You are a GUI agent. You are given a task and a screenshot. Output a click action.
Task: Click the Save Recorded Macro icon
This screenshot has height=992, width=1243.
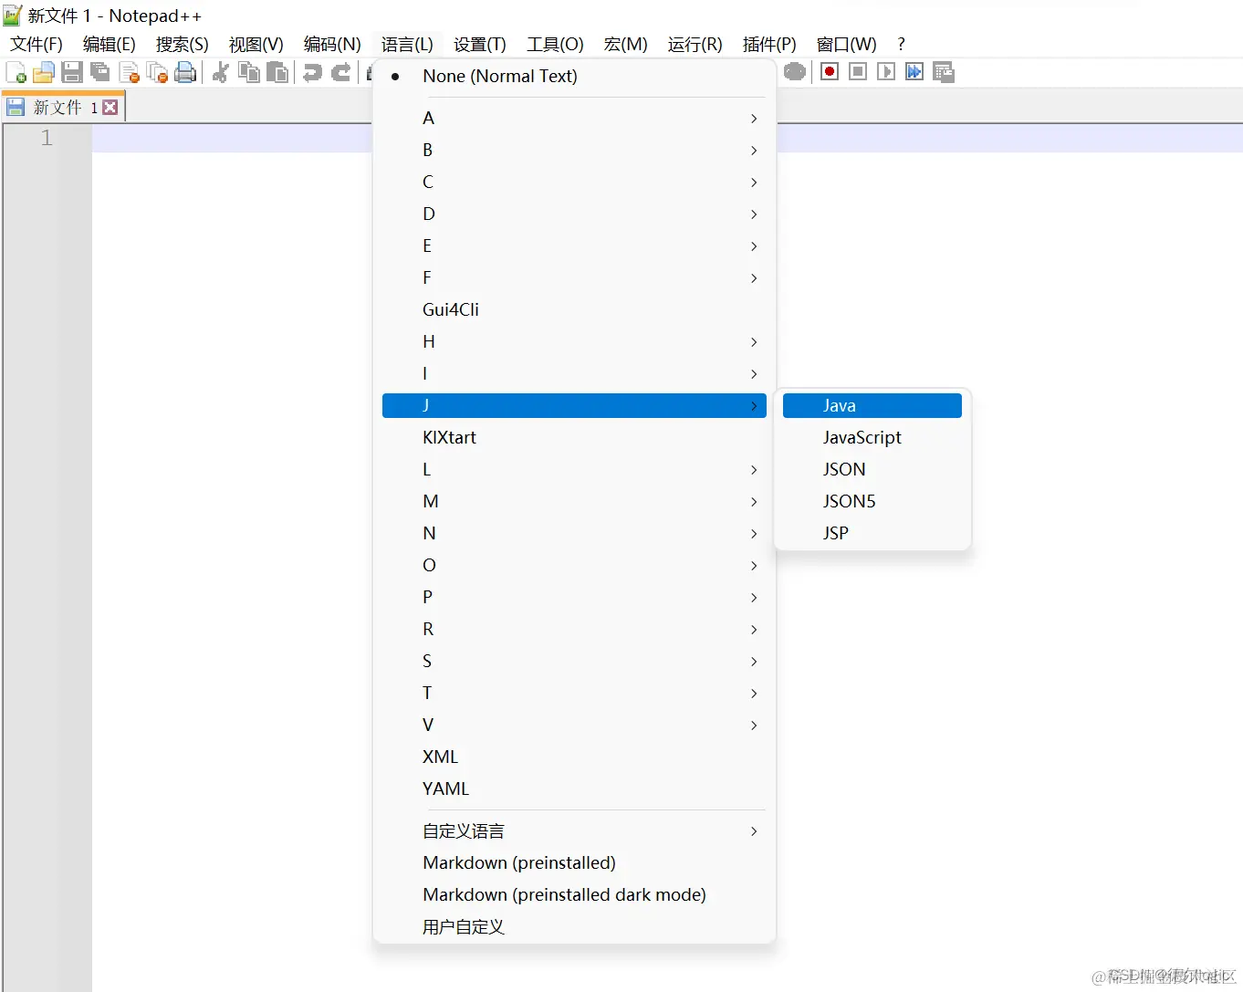944,71
